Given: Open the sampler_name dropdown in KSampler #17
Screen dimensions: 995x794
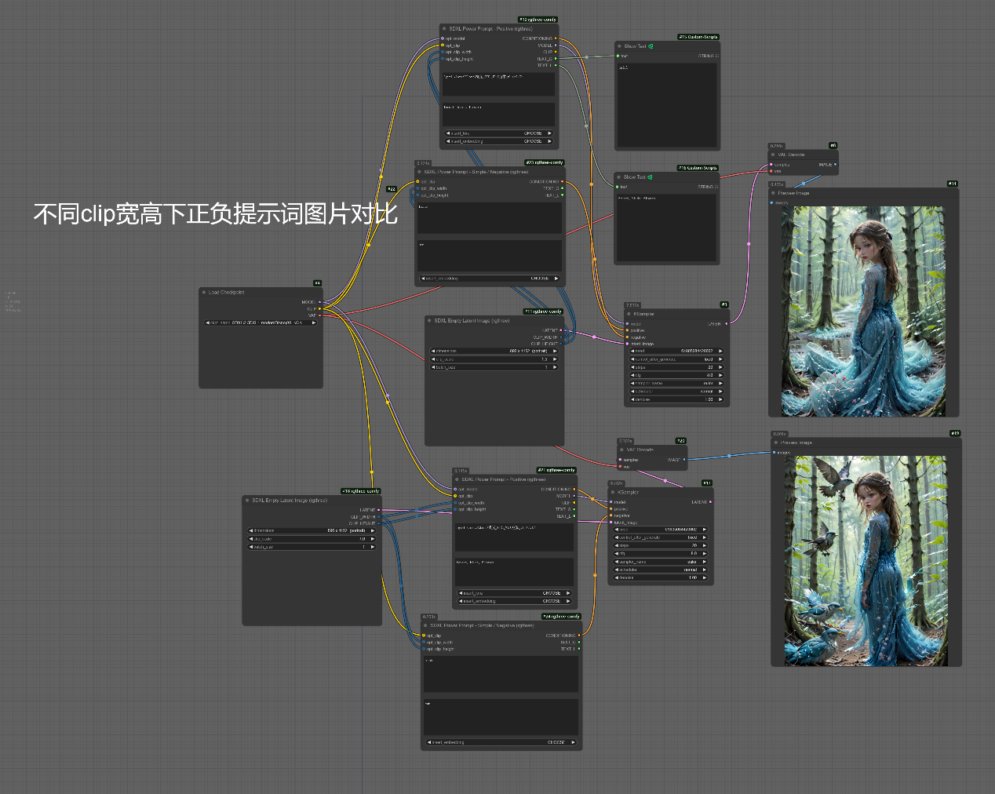Looking at the screenshot, I should pyautogui.click(x=660, y=562).
